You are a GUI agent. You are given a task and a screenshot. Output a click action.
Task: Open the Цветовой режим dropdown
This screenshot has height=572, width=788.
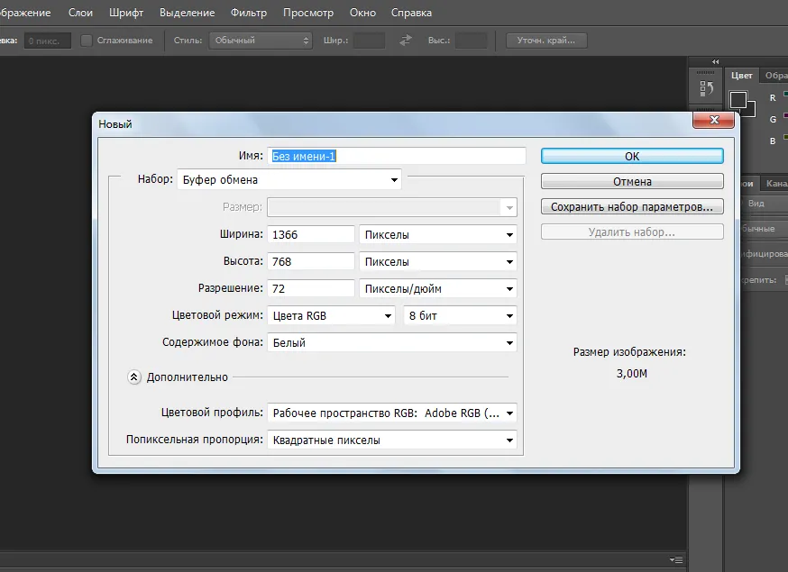tap(331, 316)
